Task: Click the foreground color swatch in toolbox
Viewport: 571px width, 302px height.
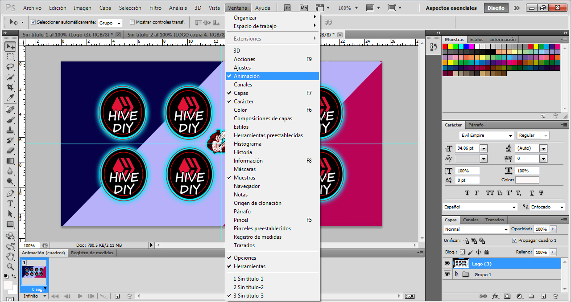Action: [x=8, y=284]
